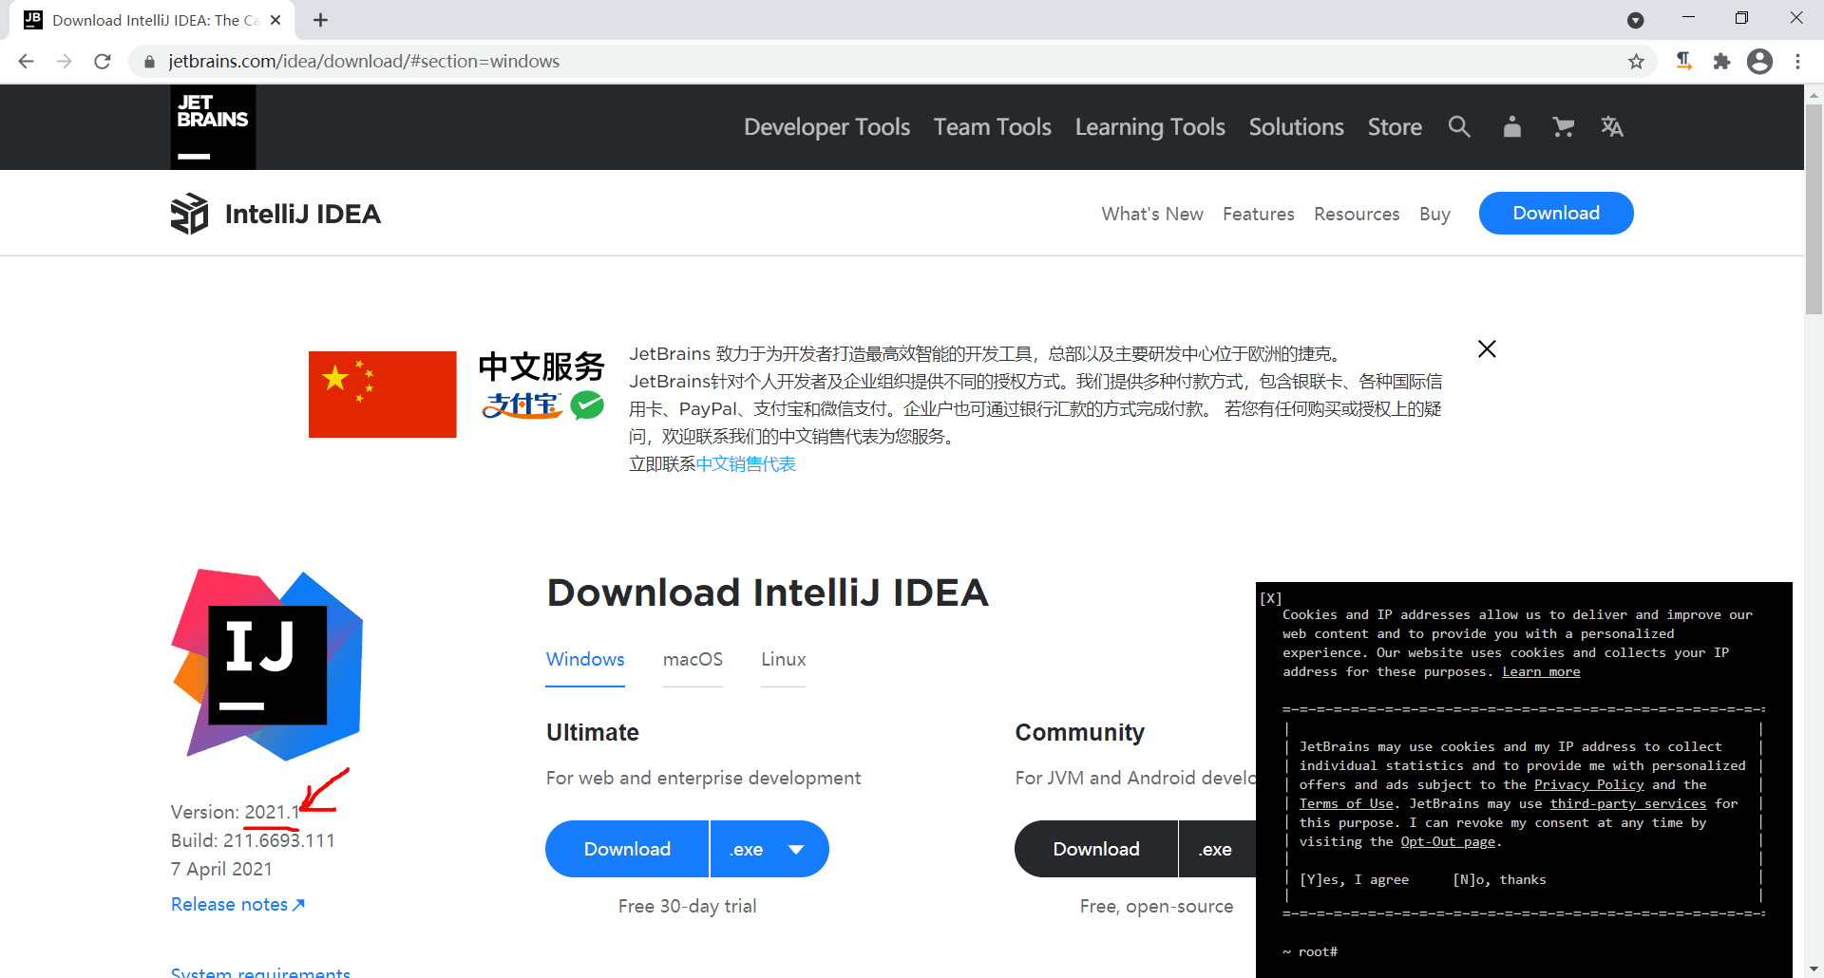Open the Chrome three-dot menu
1824x978 pixels.
click(x=1797, y=61)
